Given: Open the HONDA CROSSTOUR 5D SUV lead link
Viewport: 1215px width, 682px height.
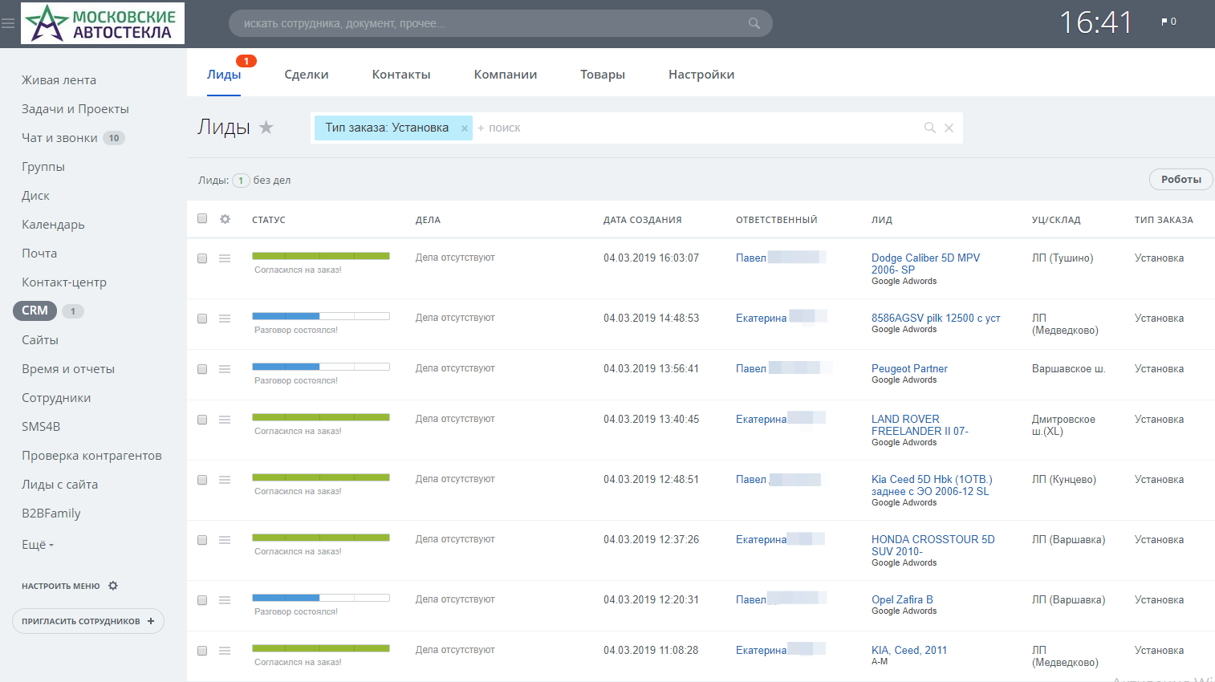Looking at the screenshot, I should pyautogui.click(x=933, y=546).
